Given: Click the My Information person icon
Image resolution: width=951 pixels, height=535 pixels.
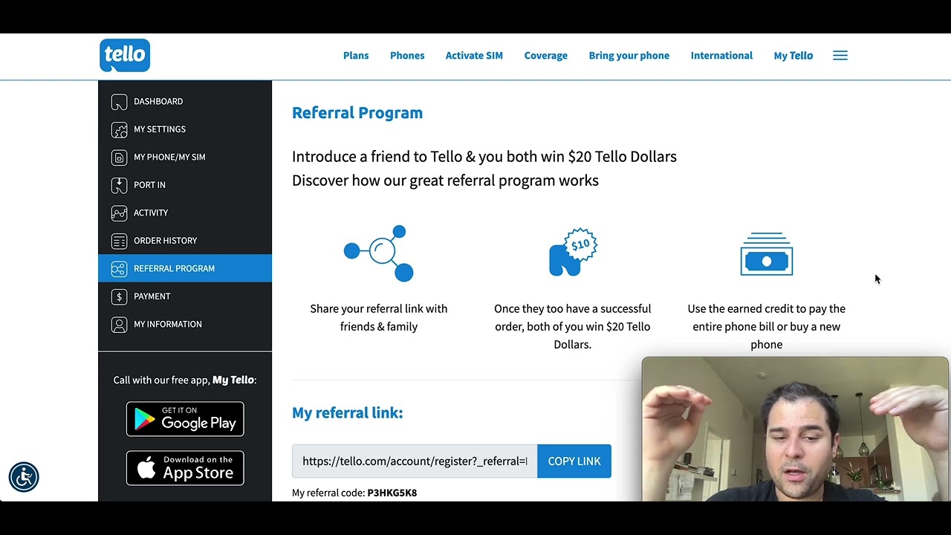Looking at the screenshot, I should click(x=119, y=325).
